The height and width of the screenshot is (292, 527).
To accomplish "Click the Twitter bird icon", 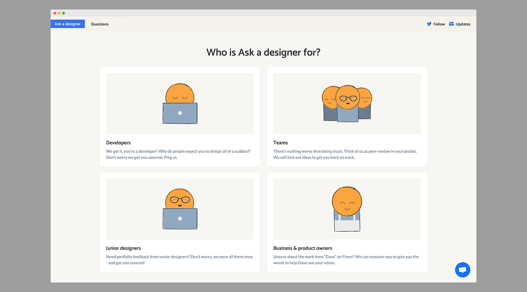I will [429, 24].
